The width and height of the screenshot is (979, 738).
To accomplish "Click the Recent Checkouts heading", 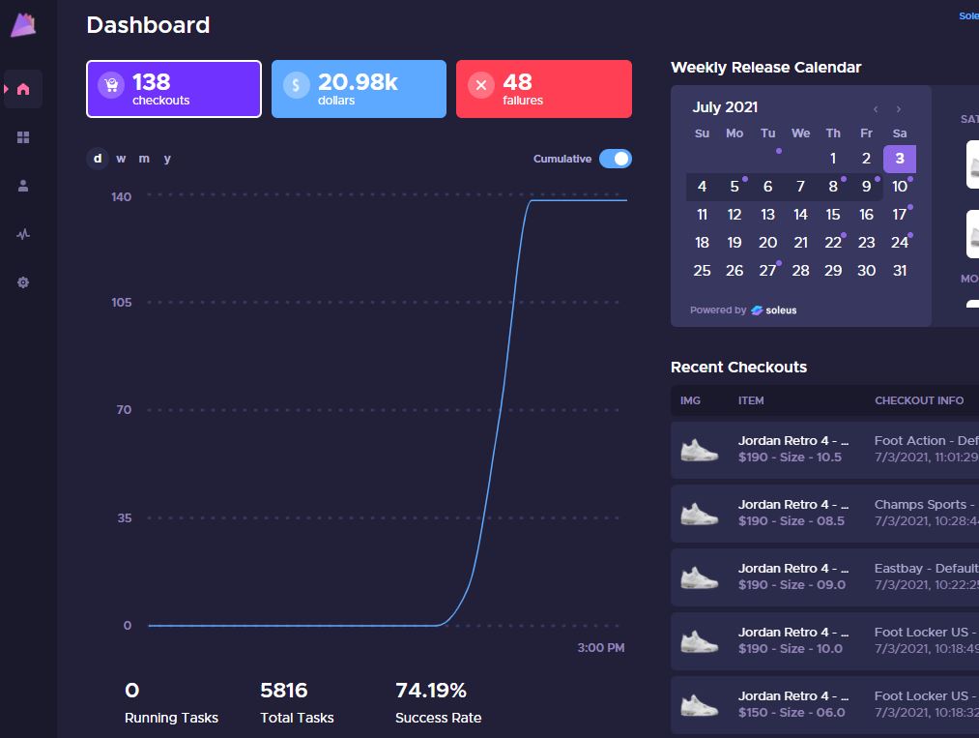I will pyautogui.click(x=738, y=368).
